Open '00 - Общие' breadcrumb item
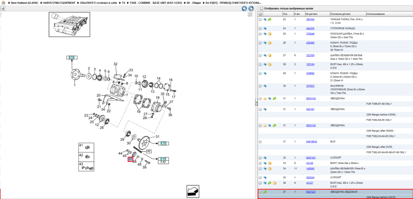This screenshot has height=199, width=413. click(194, 2)
